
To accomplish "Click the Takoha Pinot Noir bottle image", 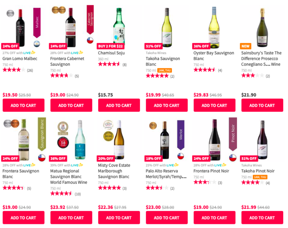I will pyautogui.click(x=262, y=139).
